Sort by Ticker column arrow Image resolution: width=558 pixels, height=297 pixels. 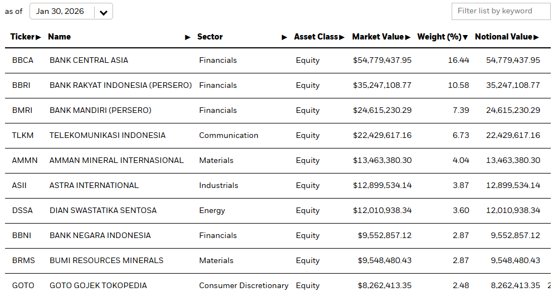[x=38, y=37]
